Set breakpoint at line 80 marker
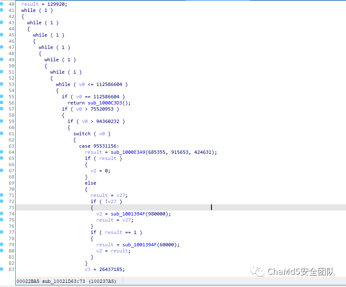Viewport: 346px width, 287px height. pyautogui.click(x=1, y=250)
